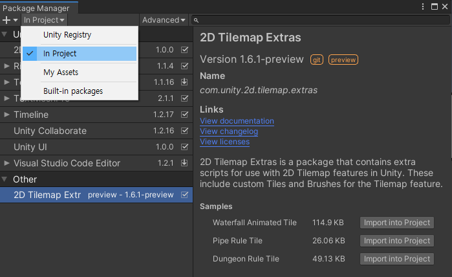The height and width of the screenshot is (277, 452).
Task: Click the 114.9 KB sample size
Action: 328,223
